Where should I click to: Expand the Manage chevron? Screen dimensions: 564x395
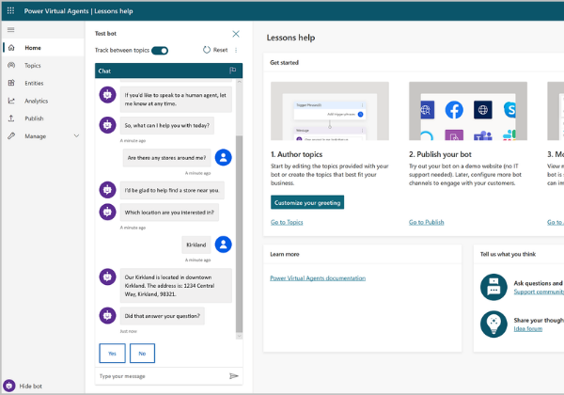click(76, 136)
